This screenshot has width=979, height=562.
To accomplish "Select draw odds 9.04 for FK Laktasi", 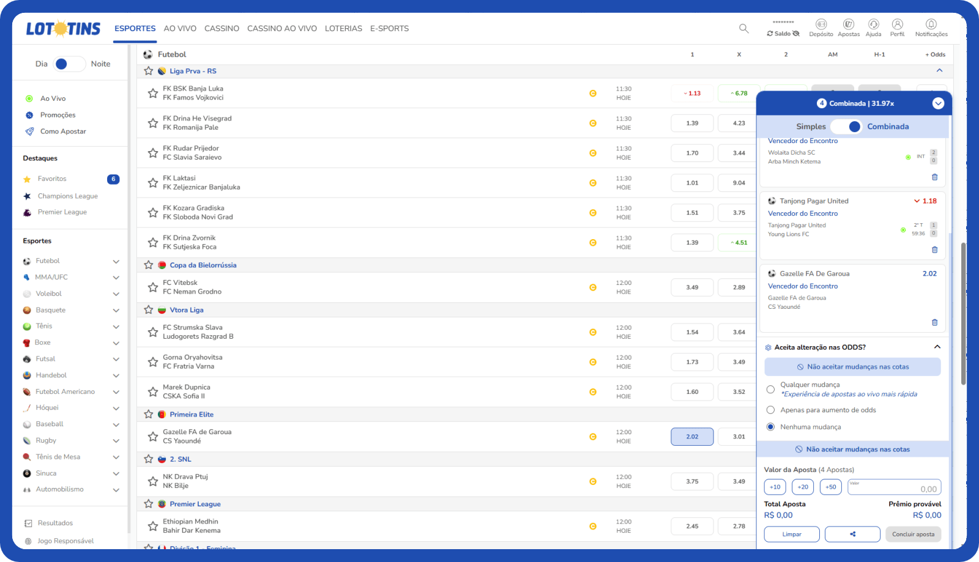I will [x=739, y=183].
